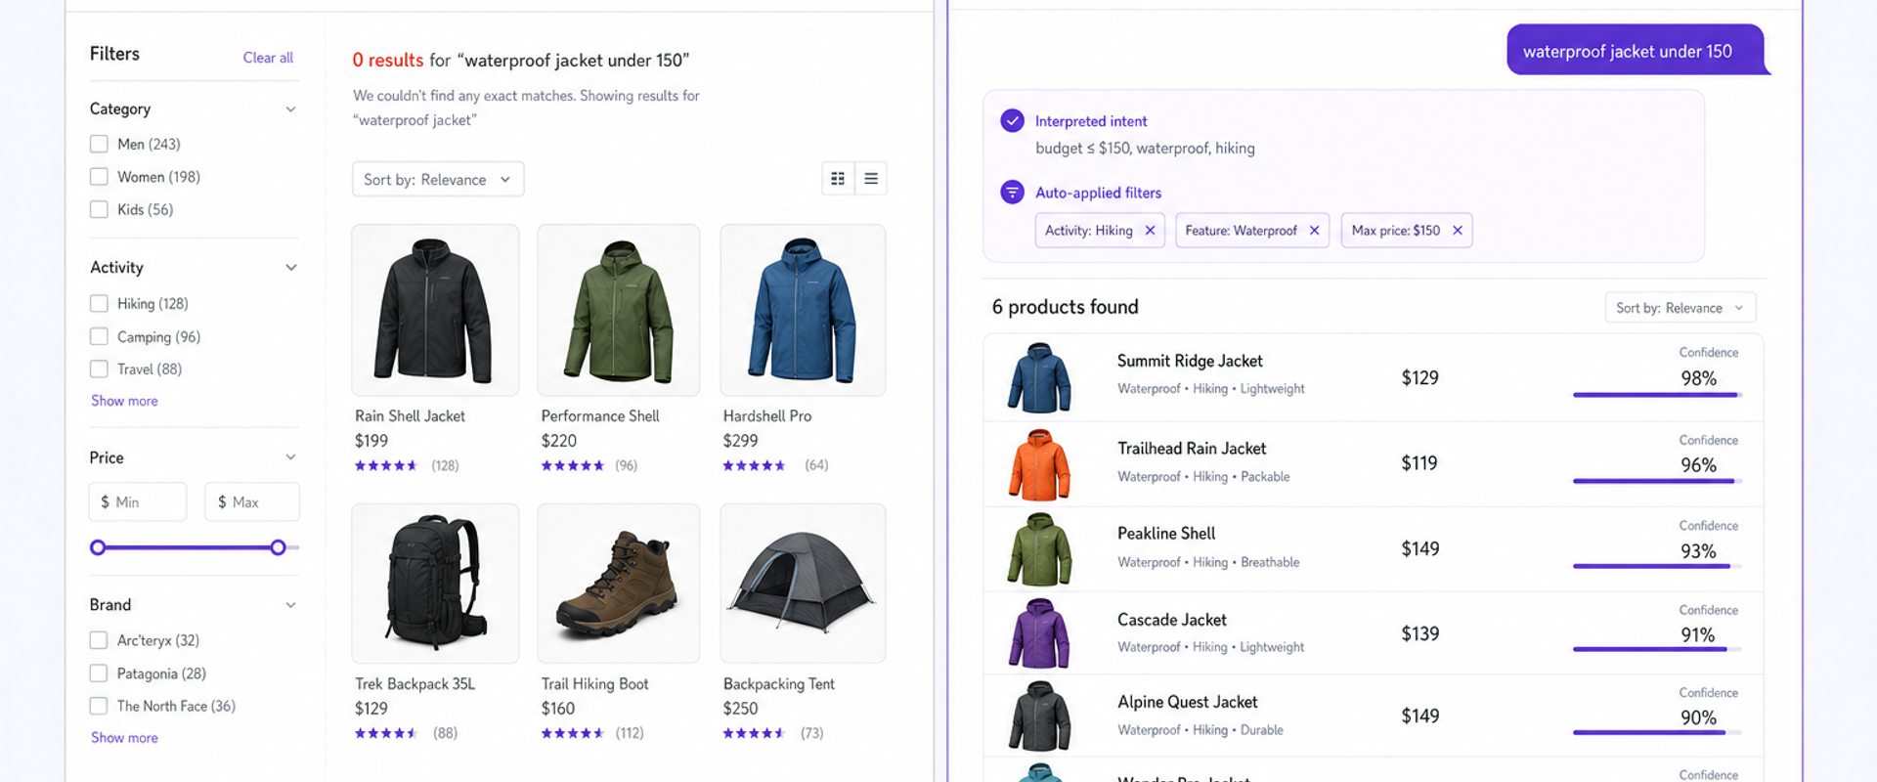Check the Men (243) category box
The image size is (1877, 782).
coord(99,144)
